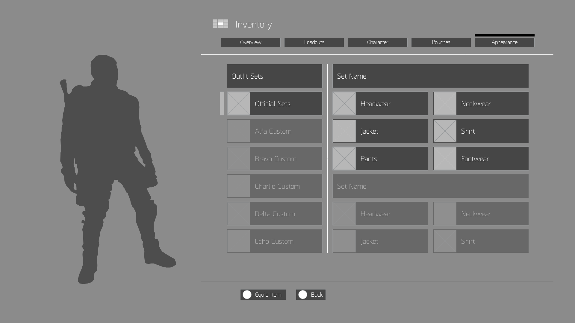The width and height of the screenshot is (575, 323).
Task: Select the Official Sets label
Action: [x=273, y=104]
